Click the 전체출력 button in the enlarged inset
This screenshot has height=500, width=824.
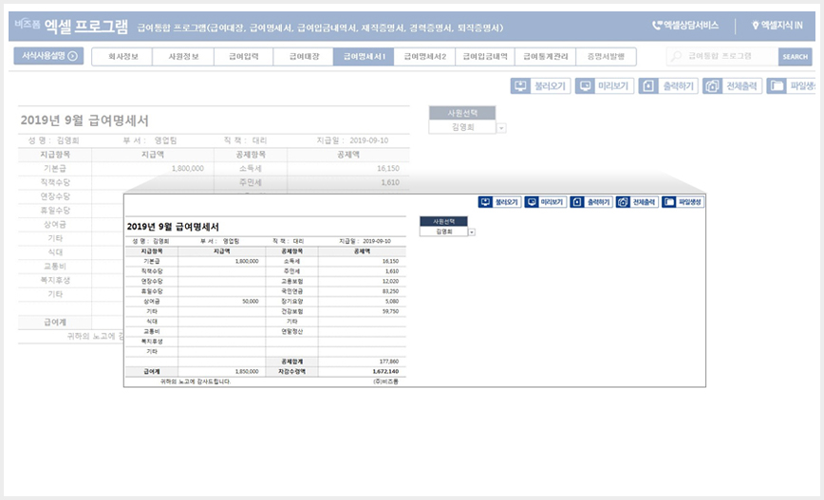click(637, 202)
